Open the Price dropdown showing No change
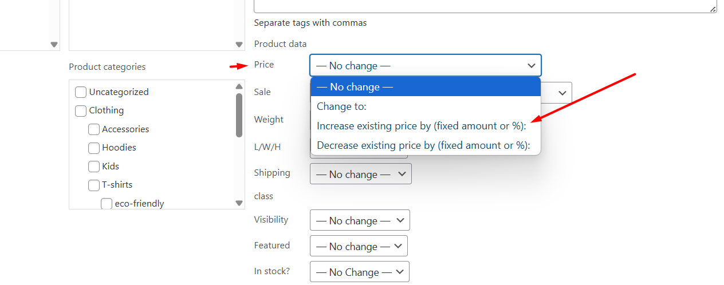 pos(426,65)
